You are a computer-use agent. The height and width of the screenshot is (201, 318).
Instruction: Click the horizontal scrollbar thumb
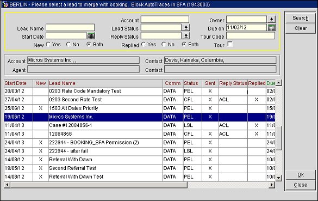click(99, 185)
